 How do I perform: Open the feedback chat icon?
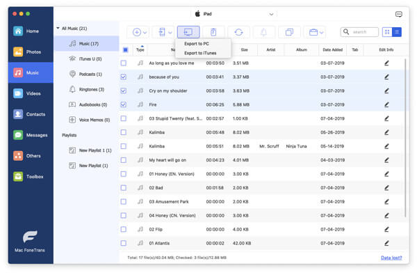(398, 14)
